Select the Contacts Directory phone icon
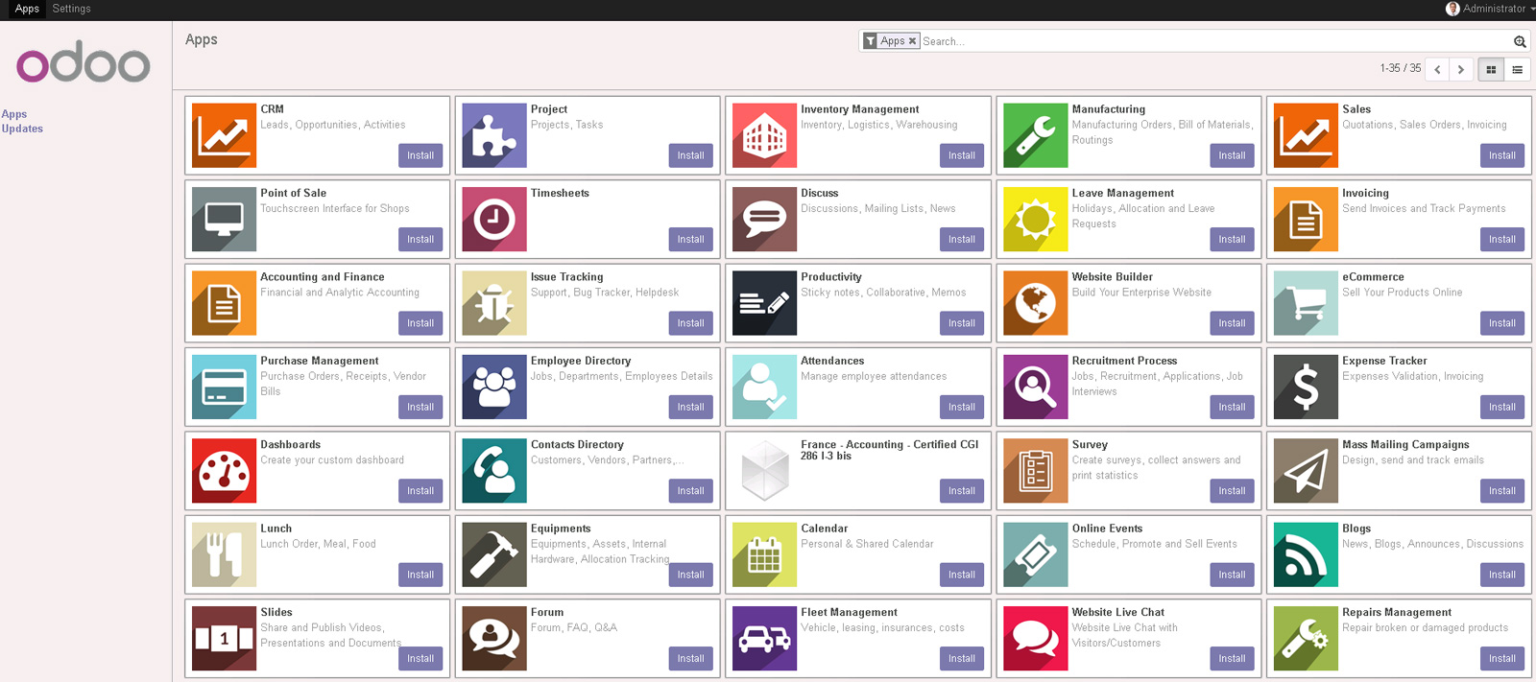The width and height of the screenshot is (1536, 682). pyautogui.click(x=494, y=471)
